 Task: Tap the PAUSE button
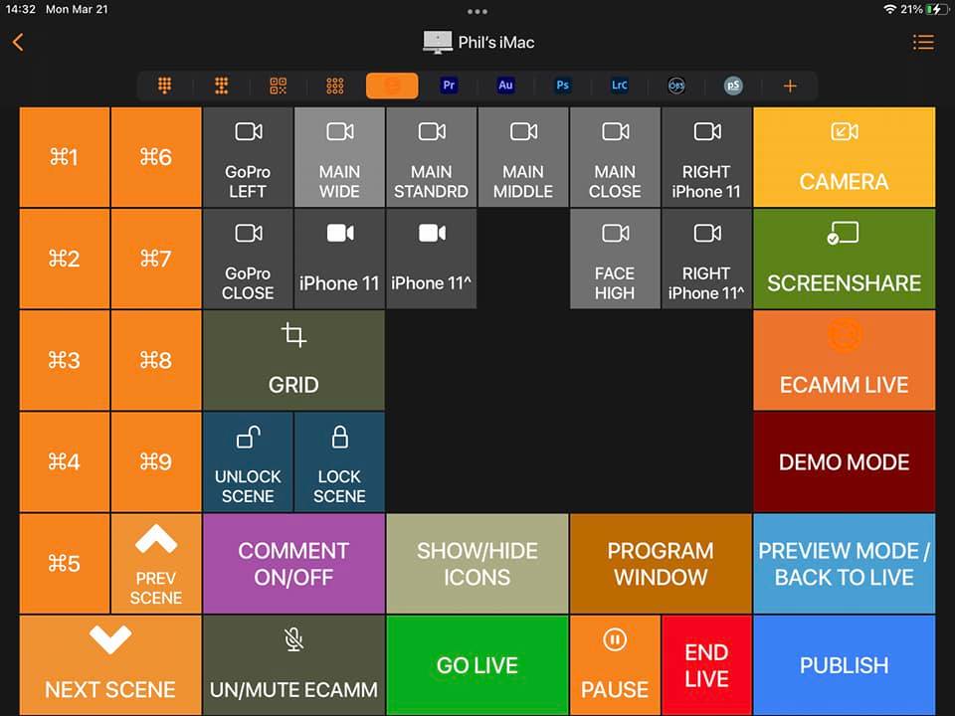point(615,665)
